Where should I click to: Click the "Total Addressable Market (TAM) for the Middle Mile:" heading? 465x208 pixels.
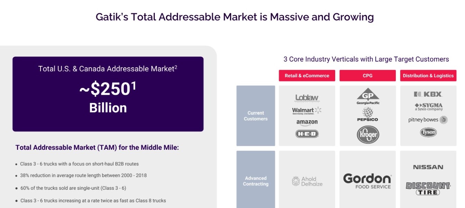click(x=97, y=148)
